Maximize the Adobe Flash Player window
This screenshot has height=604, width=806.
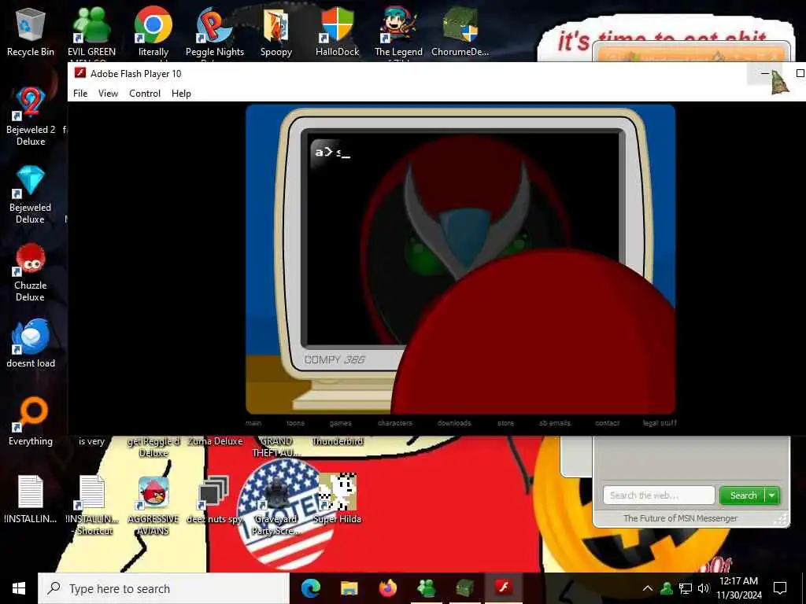[x=800, y=73]
